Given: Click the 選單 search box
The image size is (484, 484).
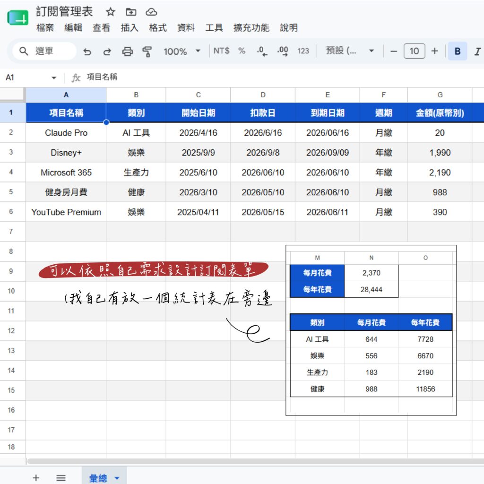Looking at the screenshot, I should pyautogui.click(x=44, y=51).
